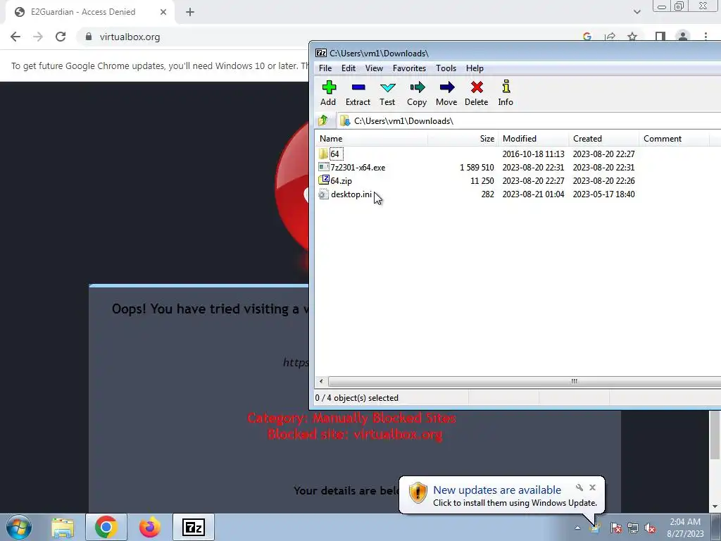Sort files by Size column header

pyautogui.click(x=463, y=139)
